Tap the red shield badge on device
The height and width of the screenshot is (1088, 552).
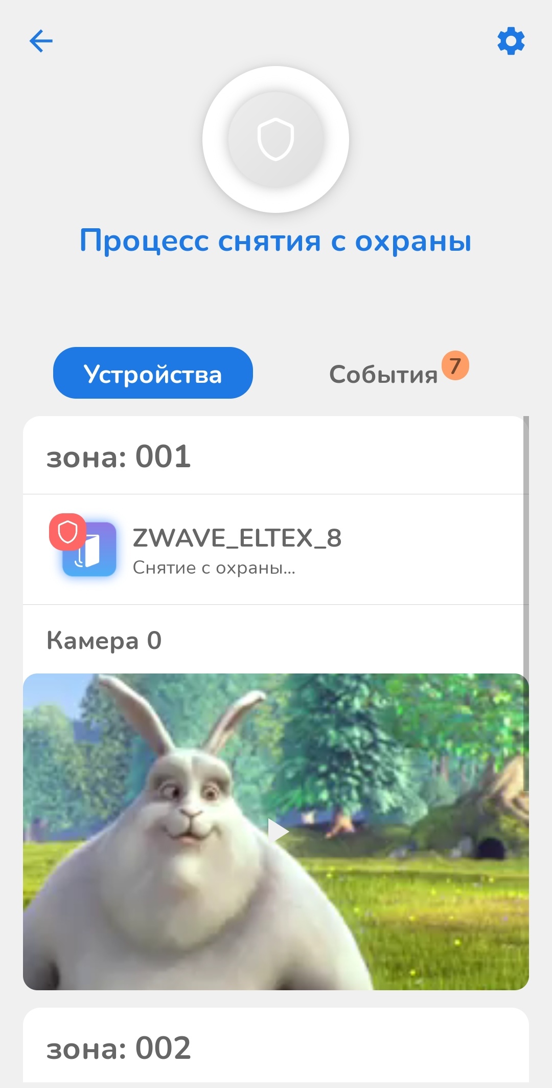tap(67, 532)
